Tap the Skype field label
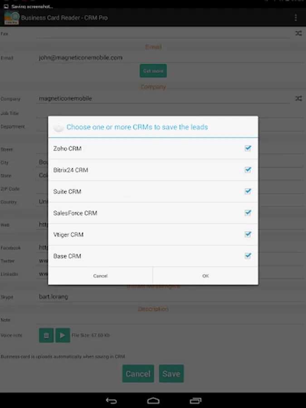Screen dimensions: 306x408 [x=7, y=297]
